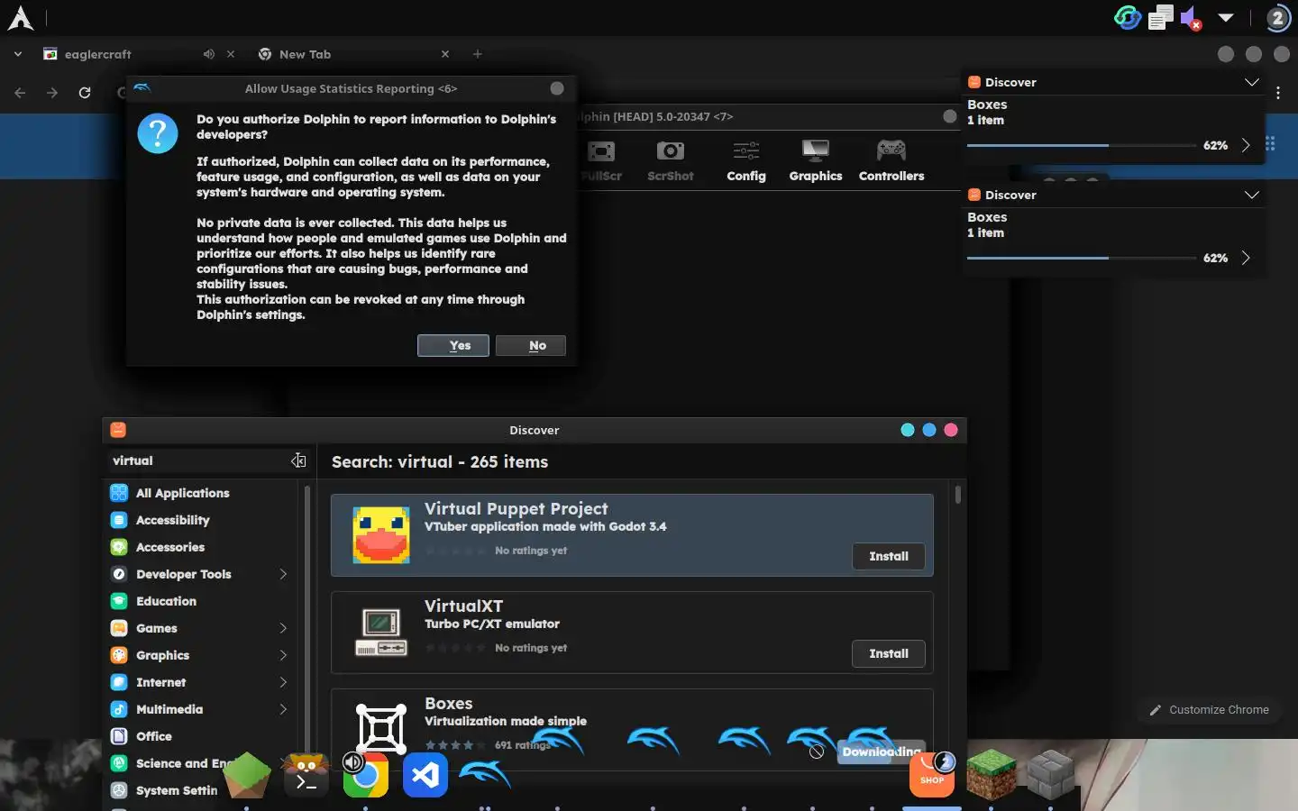
Task: Clear the Discover search field
Action: (298, 460)
